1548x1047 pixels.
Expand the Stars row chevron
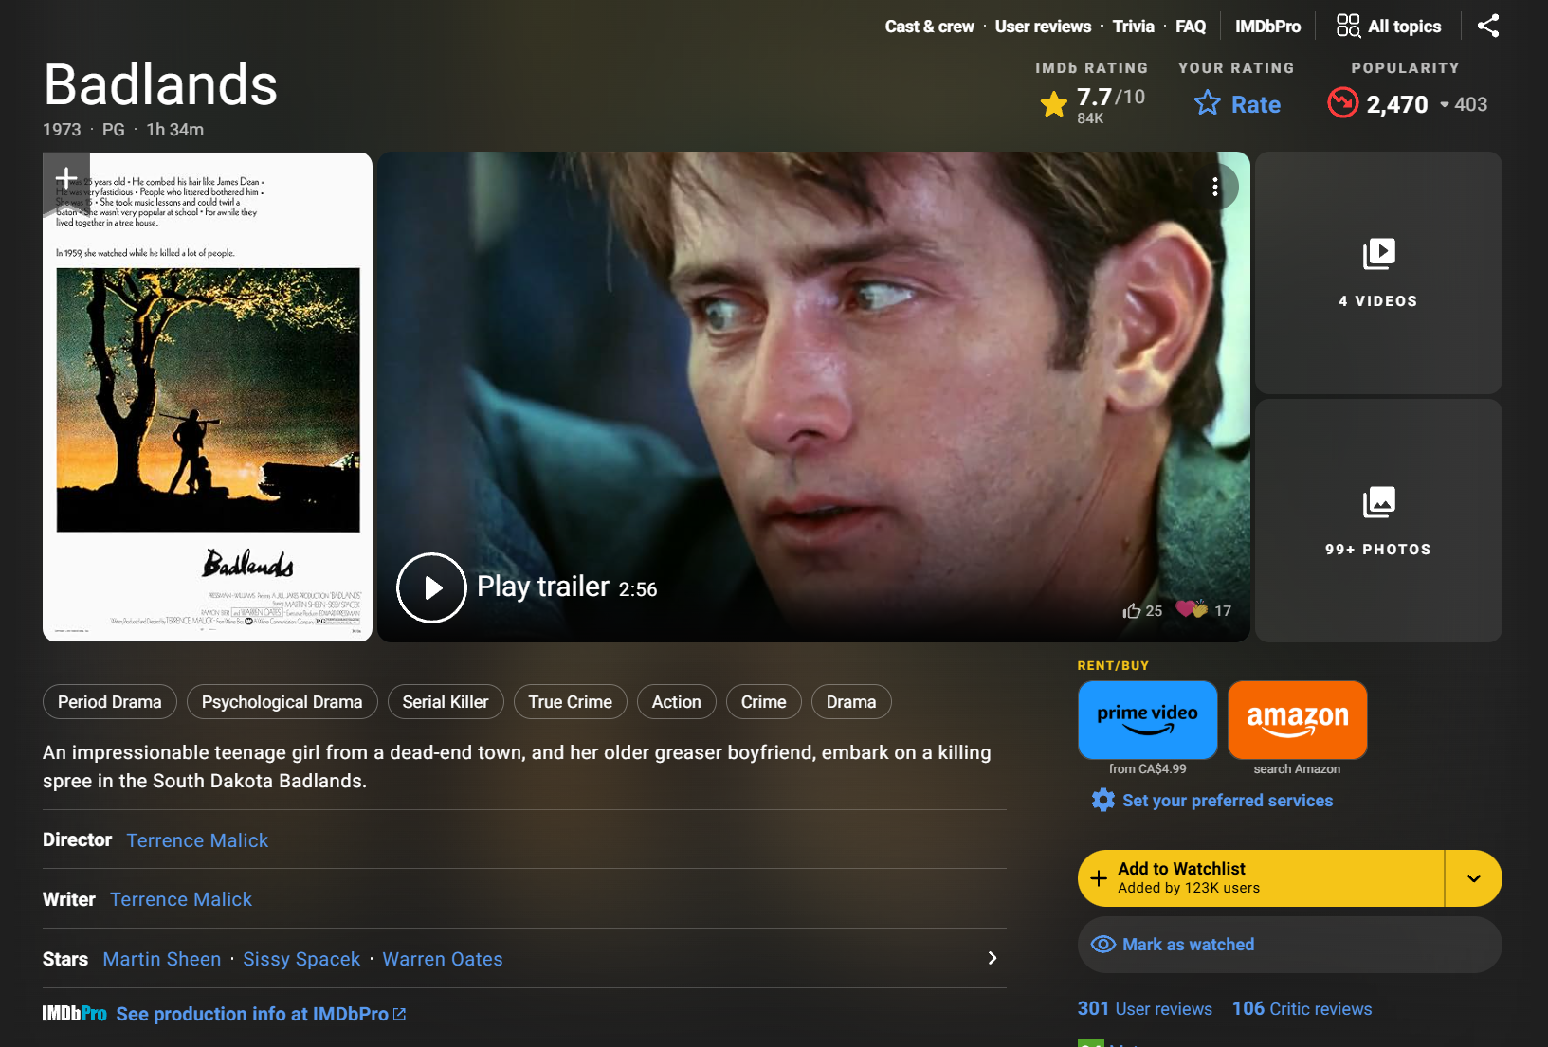993,958
